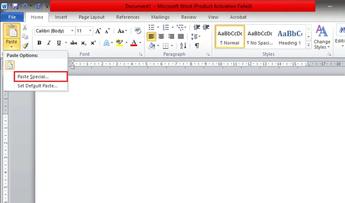Click the clipboard icon under Paste Options

click(x=9, y=65)
